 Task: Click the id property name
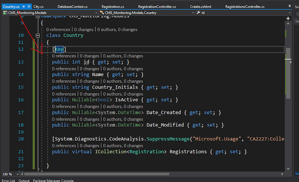point(86,62)
